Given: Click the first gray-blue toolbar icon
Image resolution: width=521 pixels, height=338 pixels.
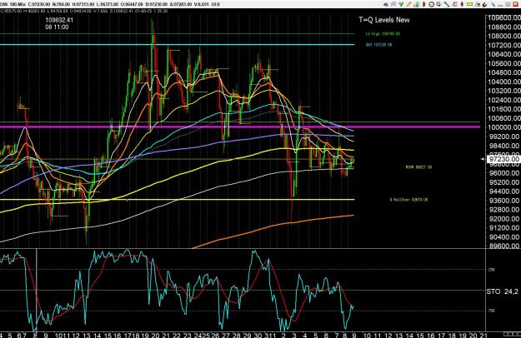Looking at the screenshot, I should click(386, 4).
